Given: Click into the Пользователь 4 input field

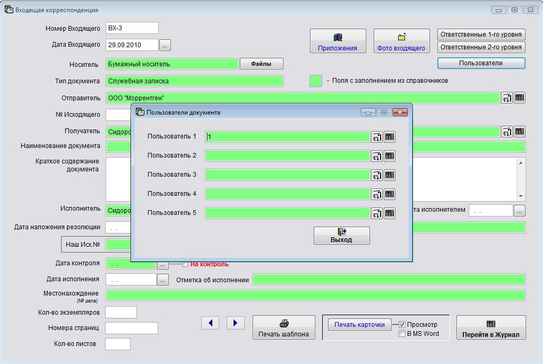Looking at the screenshot, I should (x=287, y=194).
